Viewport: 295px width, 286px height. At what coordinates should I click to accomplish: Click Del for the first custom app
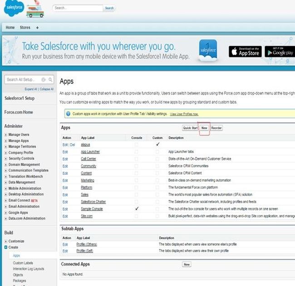pyautogui.click(x=72, y=145)
